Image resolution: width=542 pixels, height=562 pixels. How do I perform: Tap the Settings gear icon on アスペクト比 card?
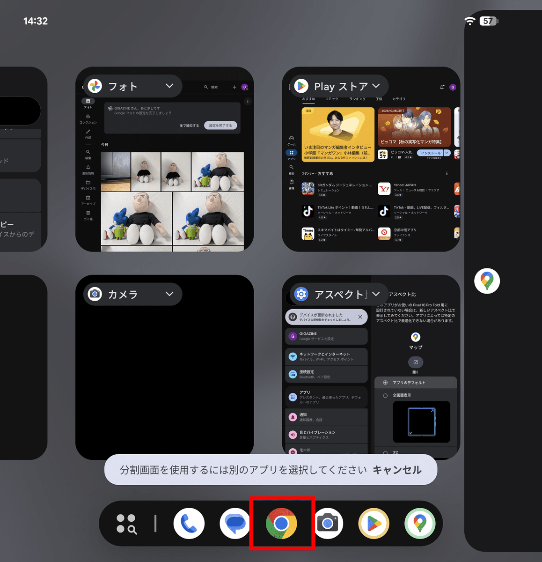tap(301, 294)
